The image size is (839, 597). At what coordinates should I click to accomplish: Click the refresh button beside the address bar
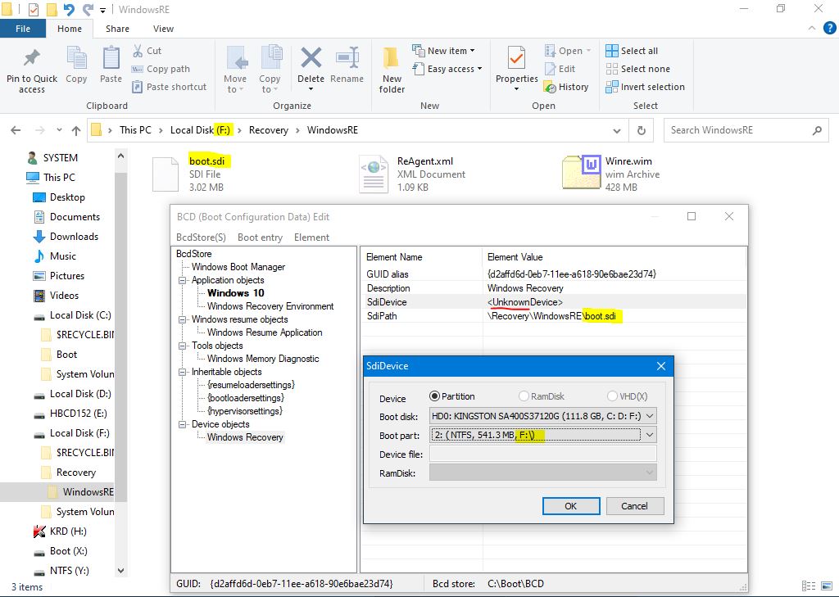point(642,130)
